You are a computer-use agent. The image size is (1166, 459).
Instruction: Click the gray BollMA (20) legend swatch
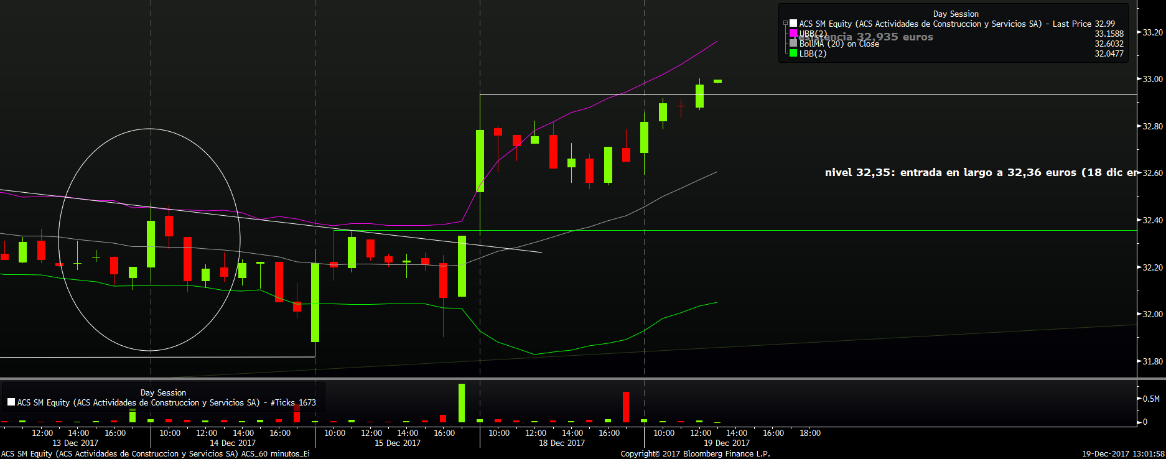click(x=793, y=44)
